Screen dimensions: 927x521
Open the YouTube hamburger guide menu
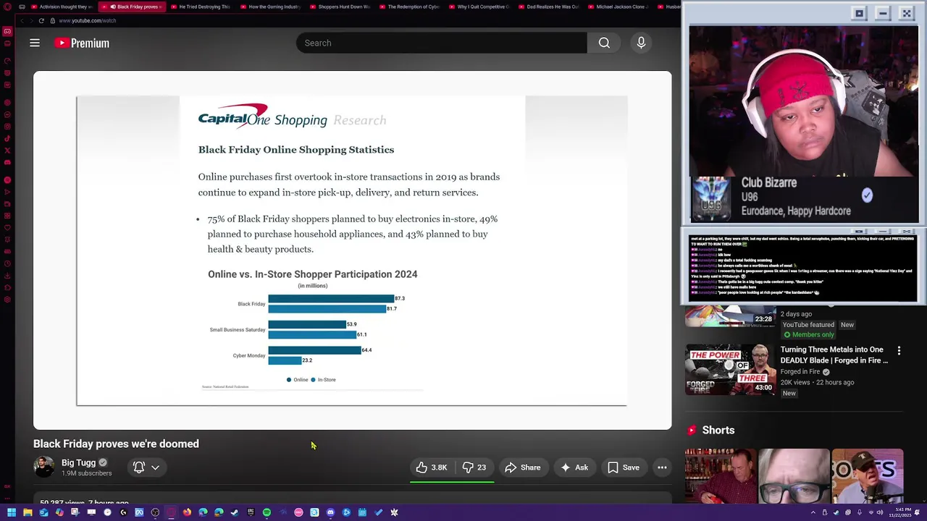click(35, 43)
